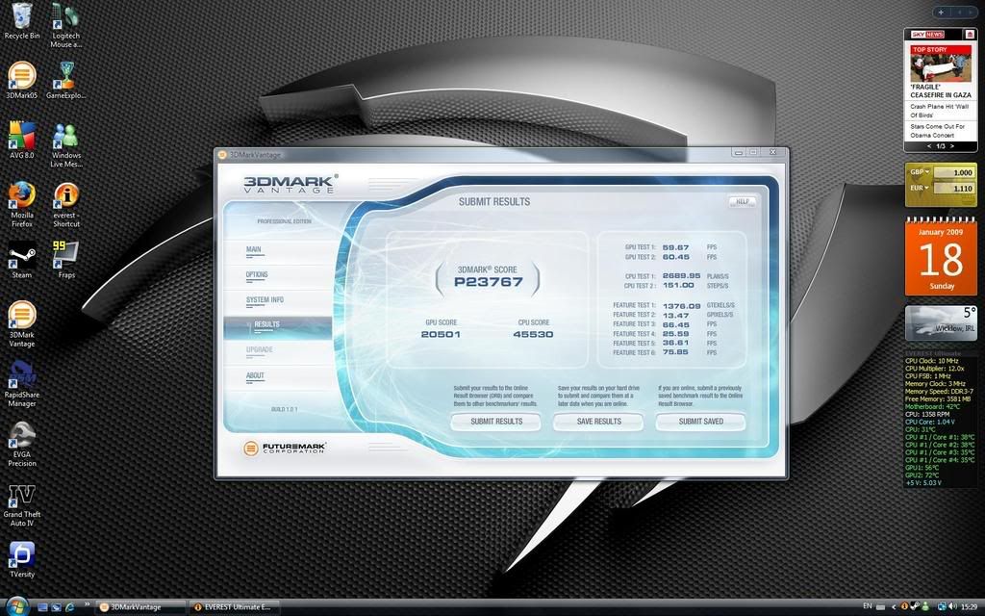Click the Submit Saved button
This screenshot has height=616, width=985.
(x=701, y=422)
